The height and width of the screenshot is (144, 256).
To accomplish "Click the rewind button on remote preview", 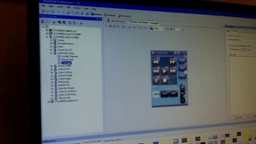I will point(156,62).
